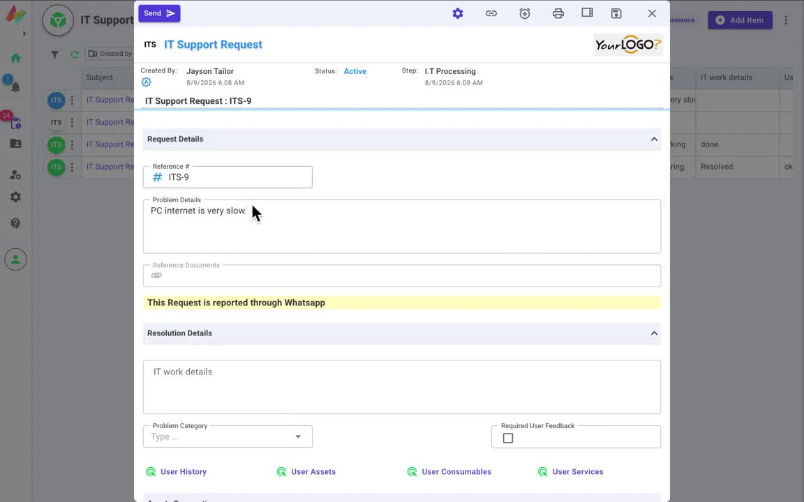Open the help question mark icon
804x502 pixels.
pyautogui.click(x=16, y=223)
